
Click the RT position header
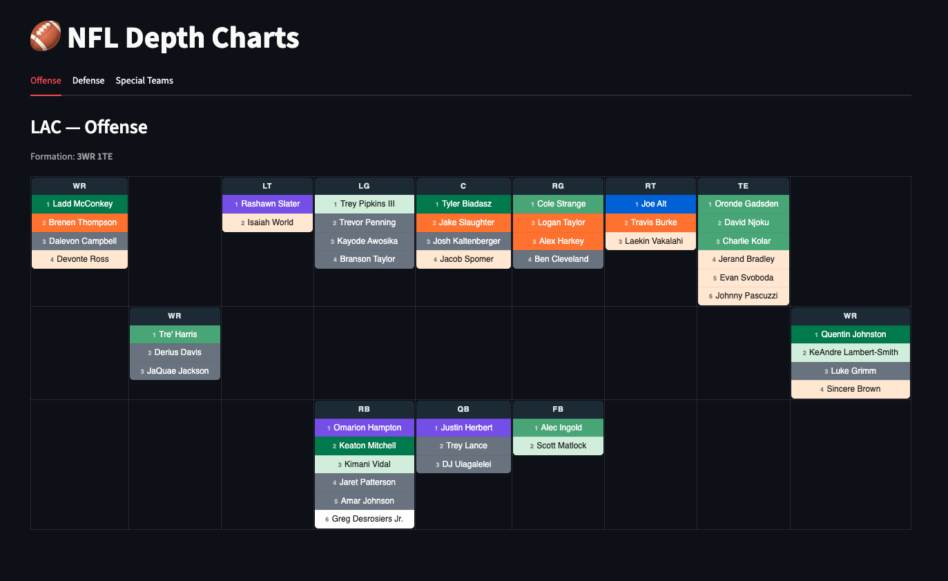click(x=650, y=187)
